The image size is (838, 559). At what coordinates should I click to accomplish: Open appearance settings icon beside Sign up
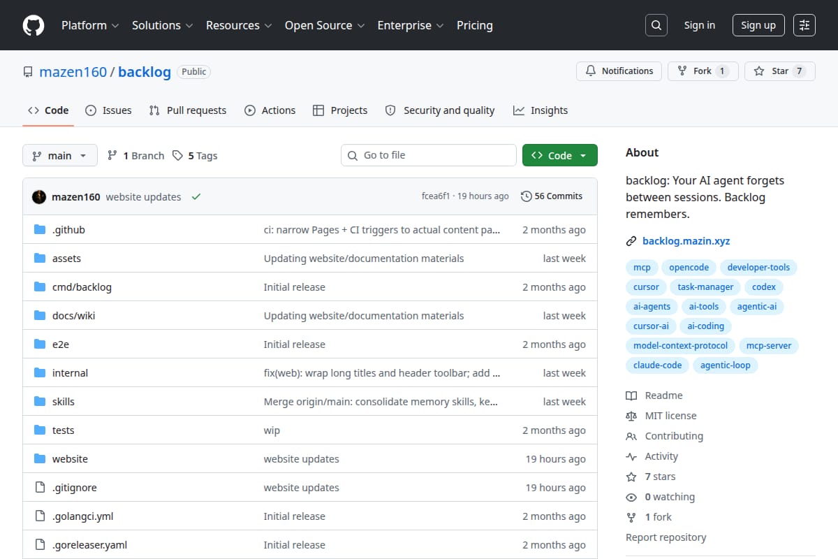pyautogui.click(x=804, y=25)
